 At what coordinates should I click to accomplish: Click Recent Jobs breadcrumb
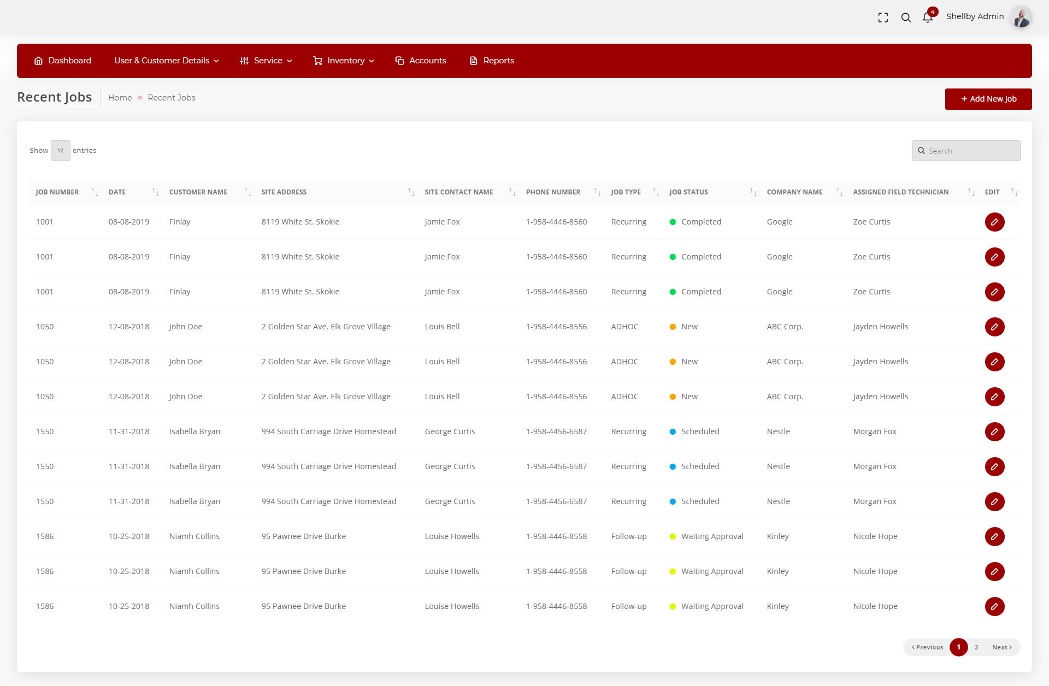[172, 98]
